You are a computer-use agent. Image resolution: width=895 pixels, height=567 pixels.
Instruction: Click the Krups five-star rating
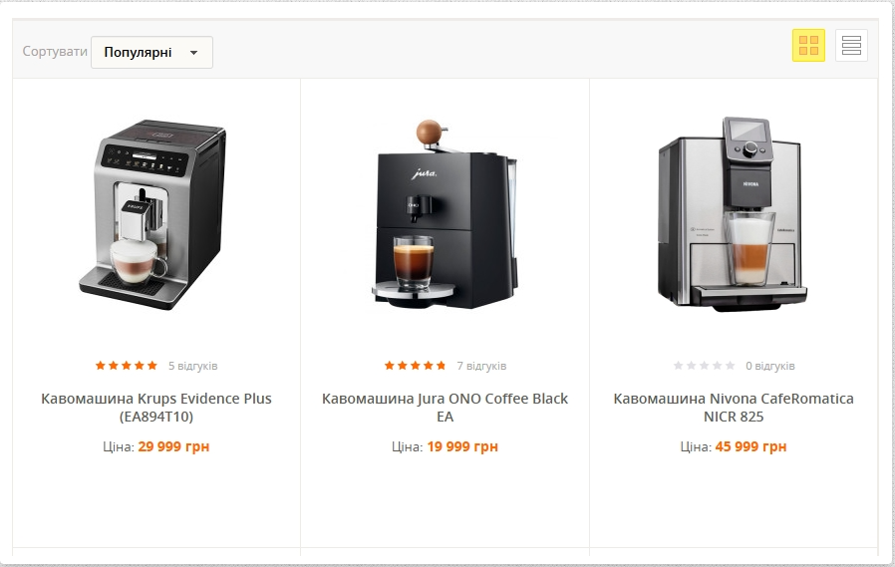point(127,365)
